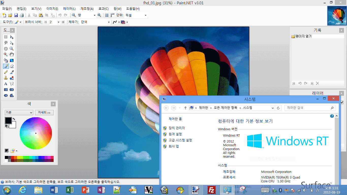Open the 기본 color mode dropdown
Screen dimensions: 347x195
[19, 112]
